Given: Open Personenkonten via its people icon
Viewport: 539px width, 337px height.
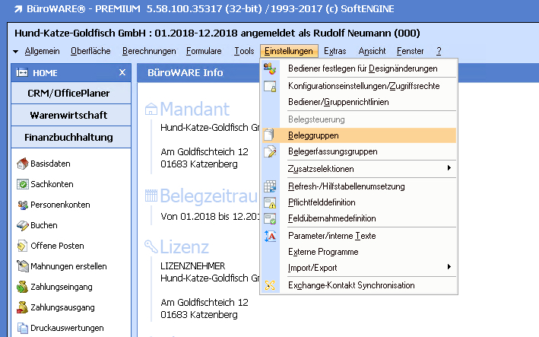Looking at the screenshot, I should point(22,205).
